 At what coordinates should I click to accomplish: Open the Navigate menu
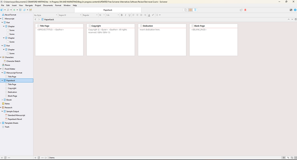coord(29,5)
